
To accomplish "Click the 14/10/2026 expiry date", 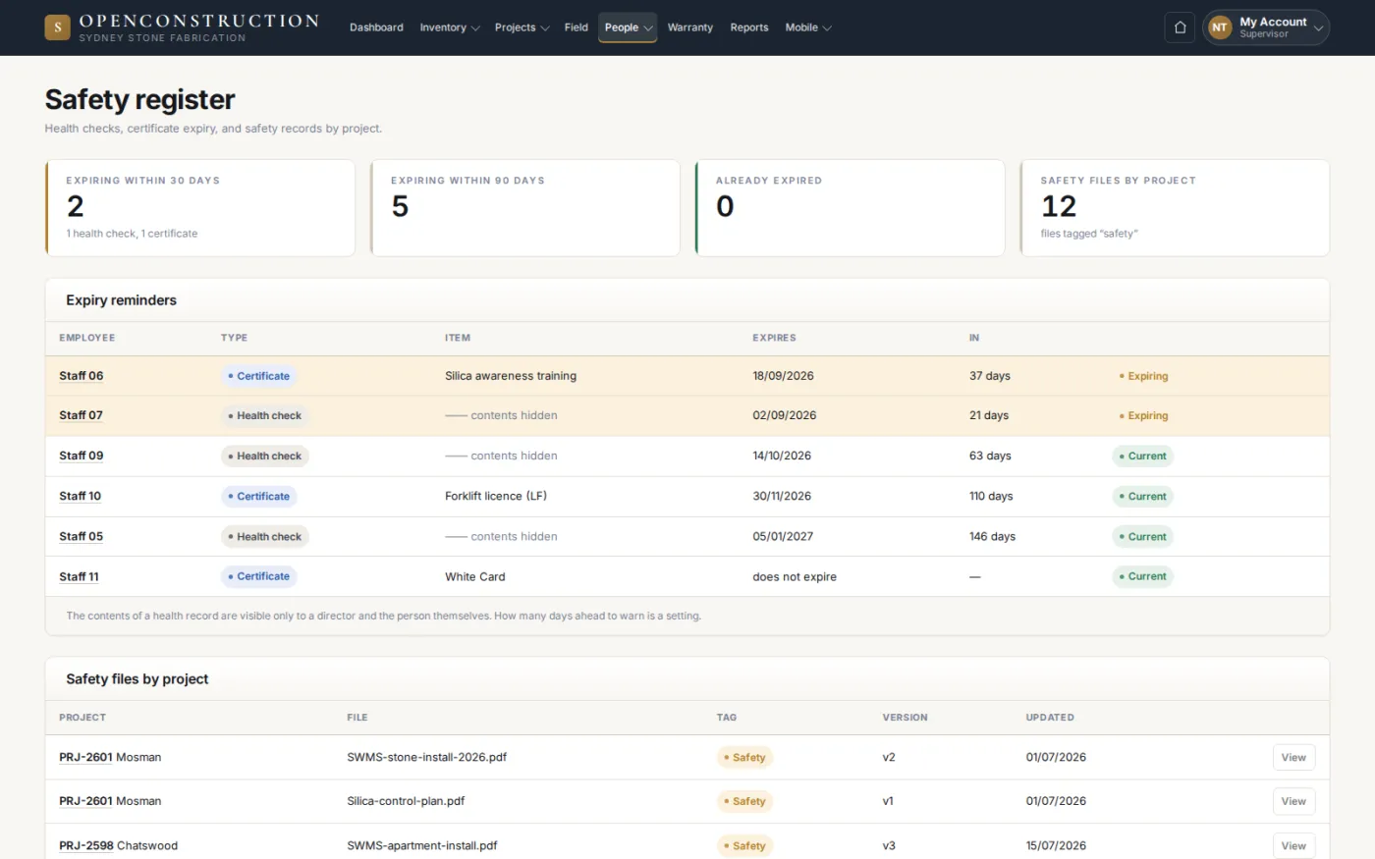I will [x=782, y=456].
